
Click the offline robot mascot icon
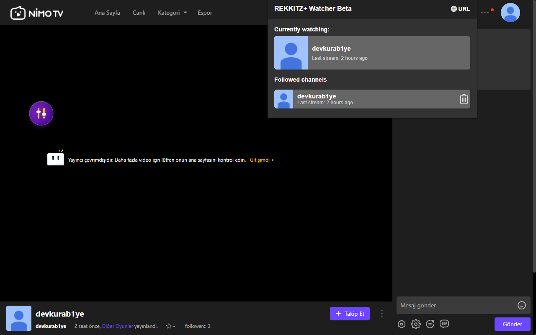[x=56, y=158]
